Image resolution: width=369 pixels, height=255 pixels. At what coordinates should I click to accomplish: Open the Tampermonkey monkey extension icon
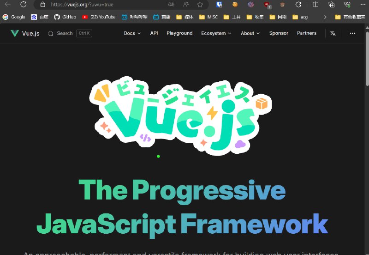click(282, 4)
